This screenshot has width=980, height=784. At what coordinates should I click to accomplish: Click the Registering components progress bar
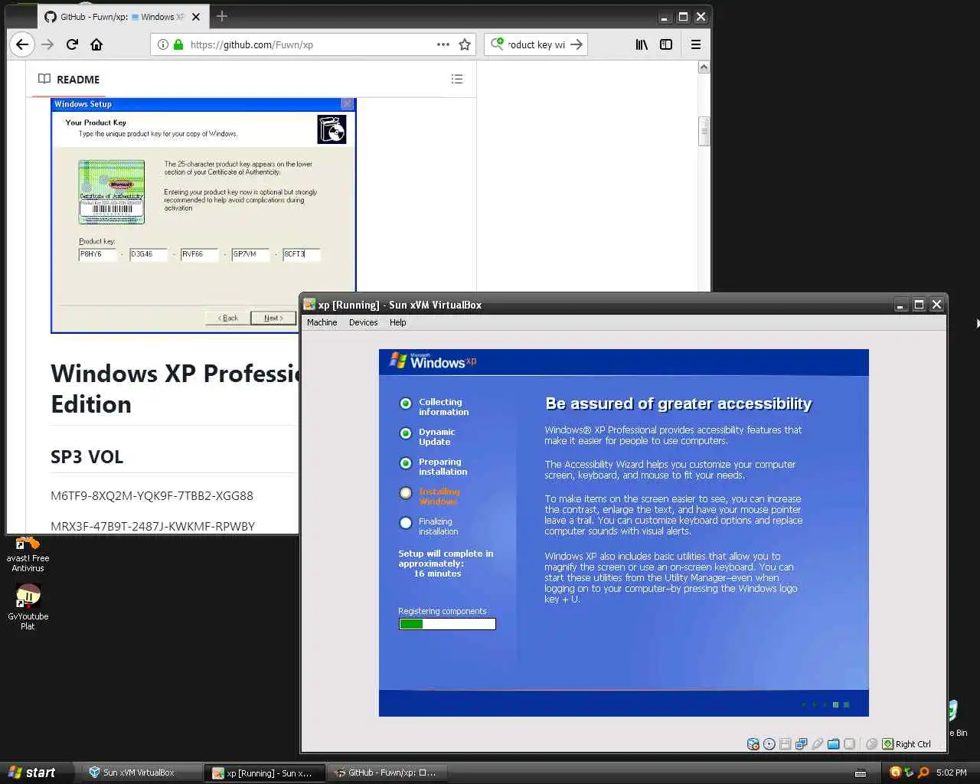pos(447,624)
